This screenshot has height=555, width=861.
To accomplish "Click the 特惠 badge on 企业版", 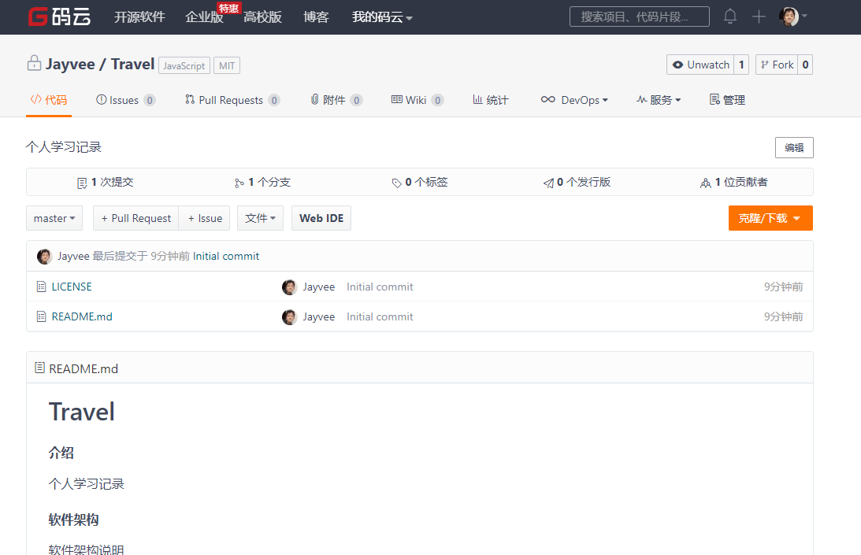I will pos(228,8).
